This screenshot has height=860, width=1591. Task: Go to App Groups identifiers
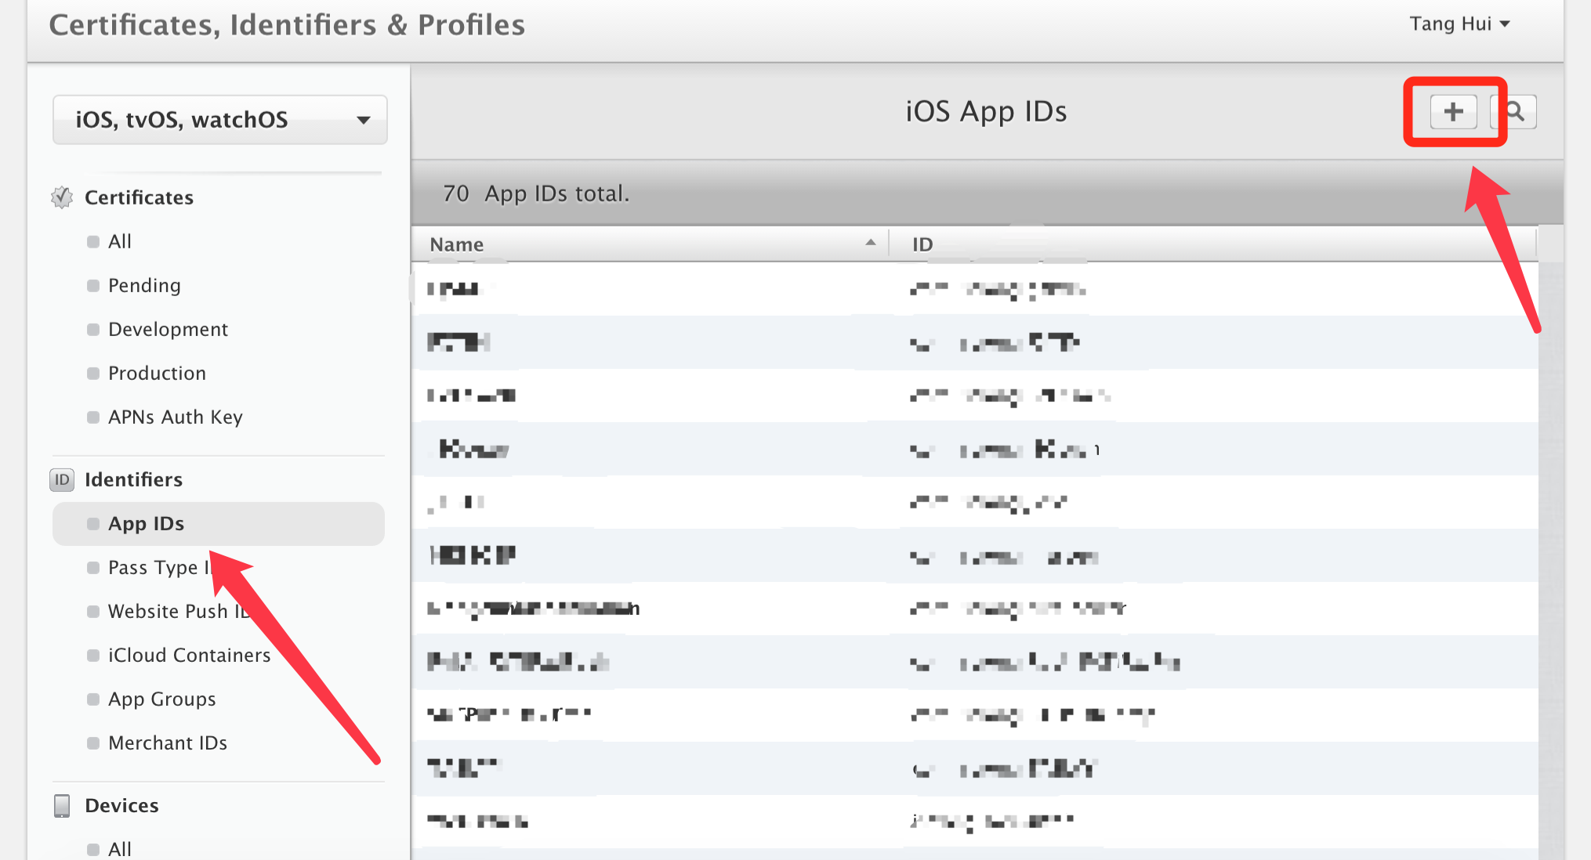tap(161, 699)
